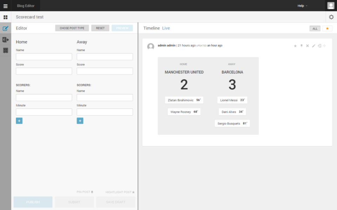Screen dimensions: 337x210
Task: Delete the scorecard post using the X icon
Action: pyautogui.click(x=308, y=45)
